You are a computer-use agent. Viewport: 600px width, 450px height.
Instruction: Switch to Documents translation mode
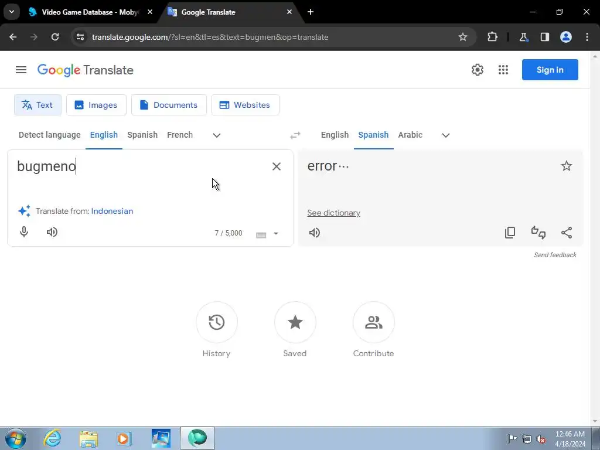[x=169, y=105]
